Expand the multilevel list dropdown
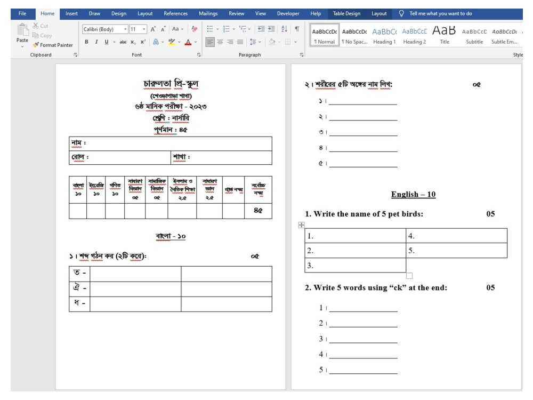The width and height of the screenshot is (533, 400). click(249, 29)
